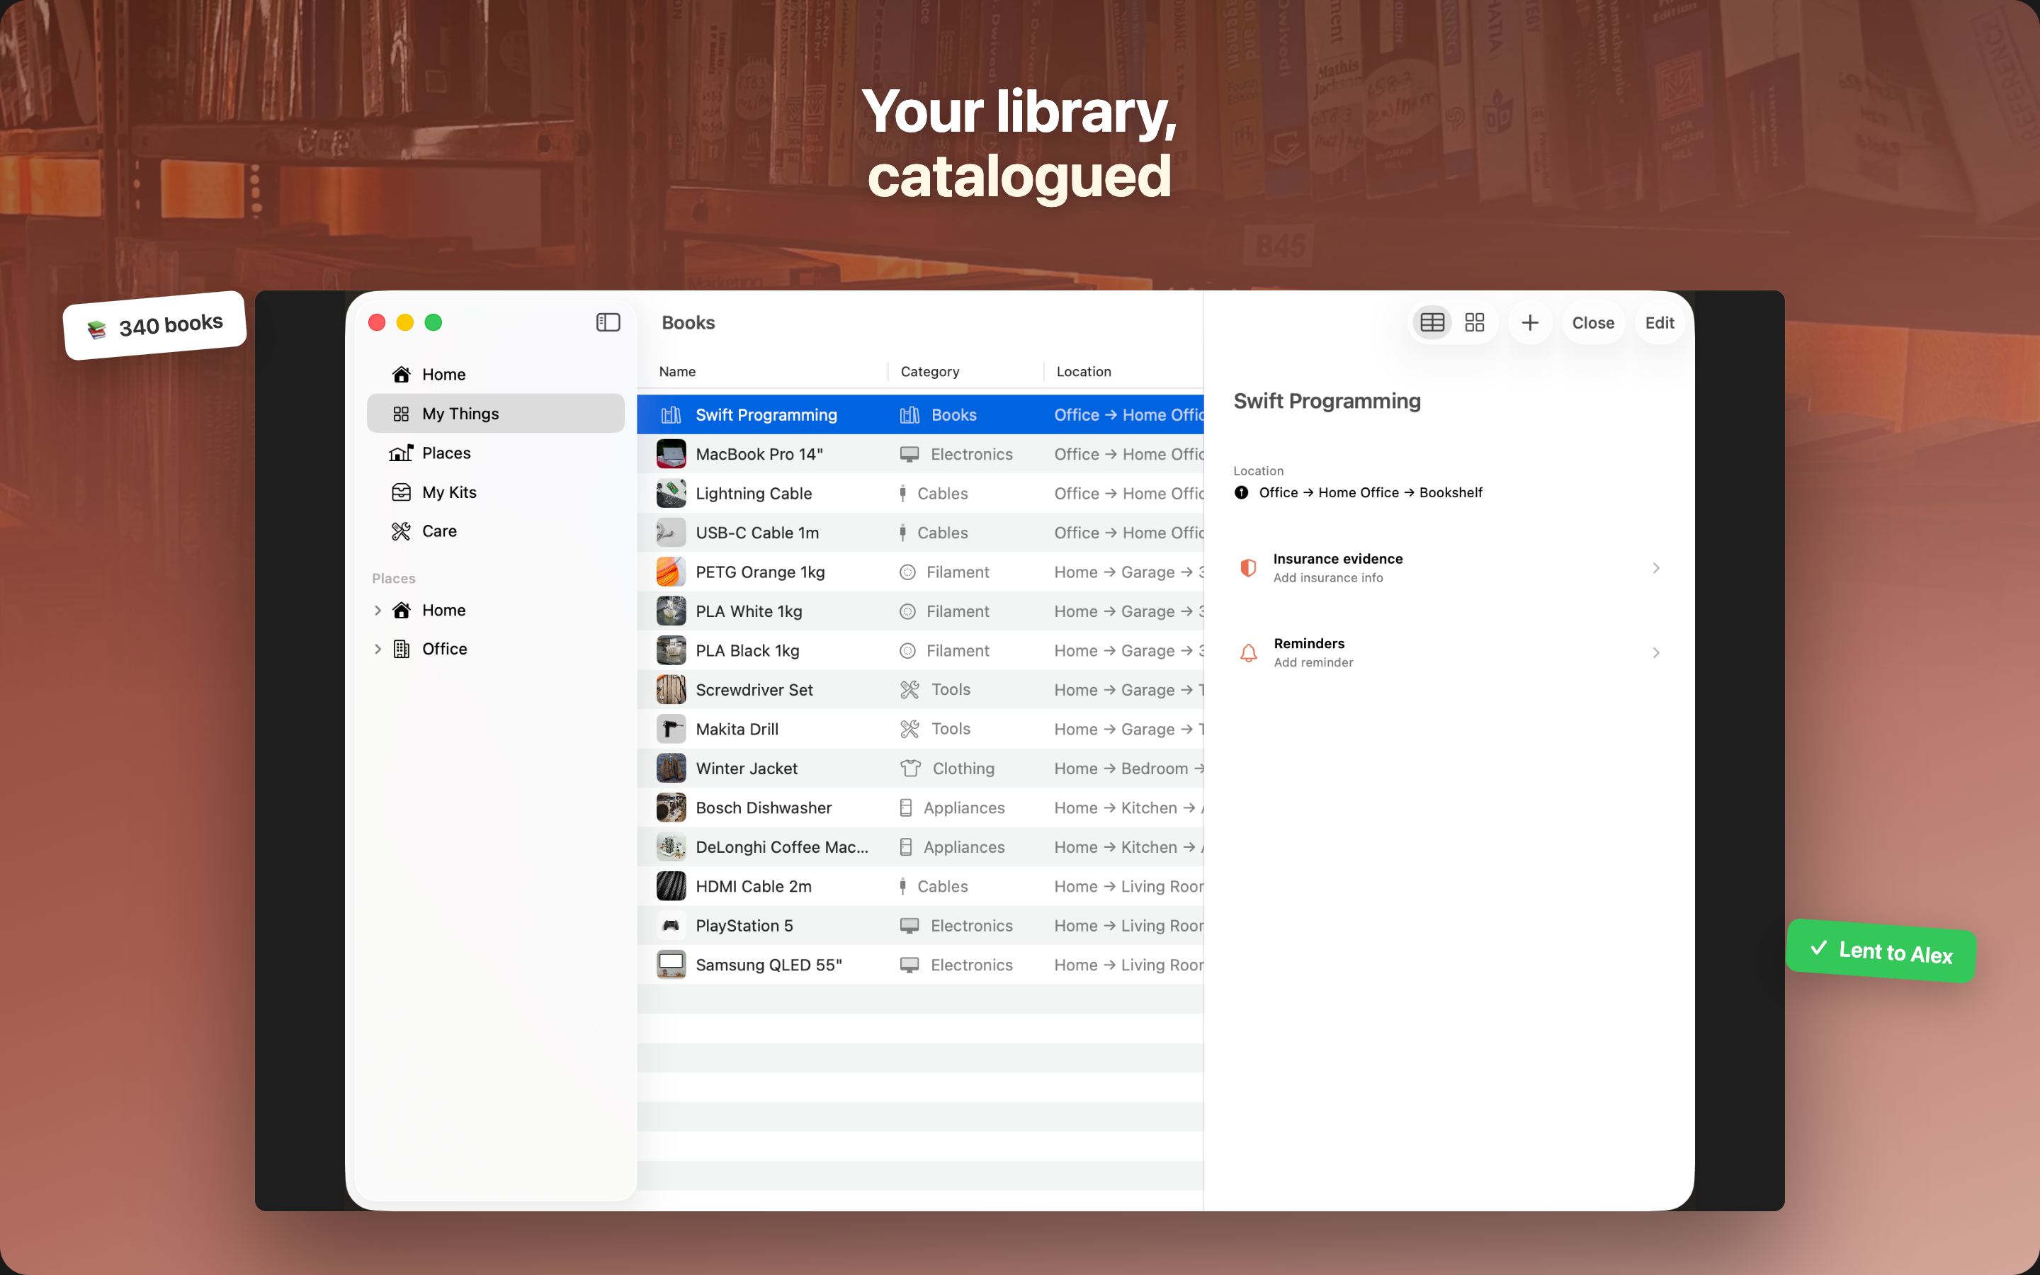Viewport: 2040px width, 1275px height.
Task: Switch to table list view
Action: [x=1432, y=322]
